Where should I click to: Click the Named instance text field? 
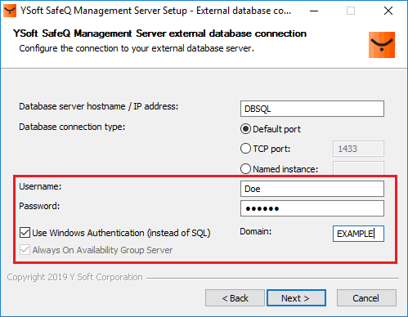(x=358, y=168)
